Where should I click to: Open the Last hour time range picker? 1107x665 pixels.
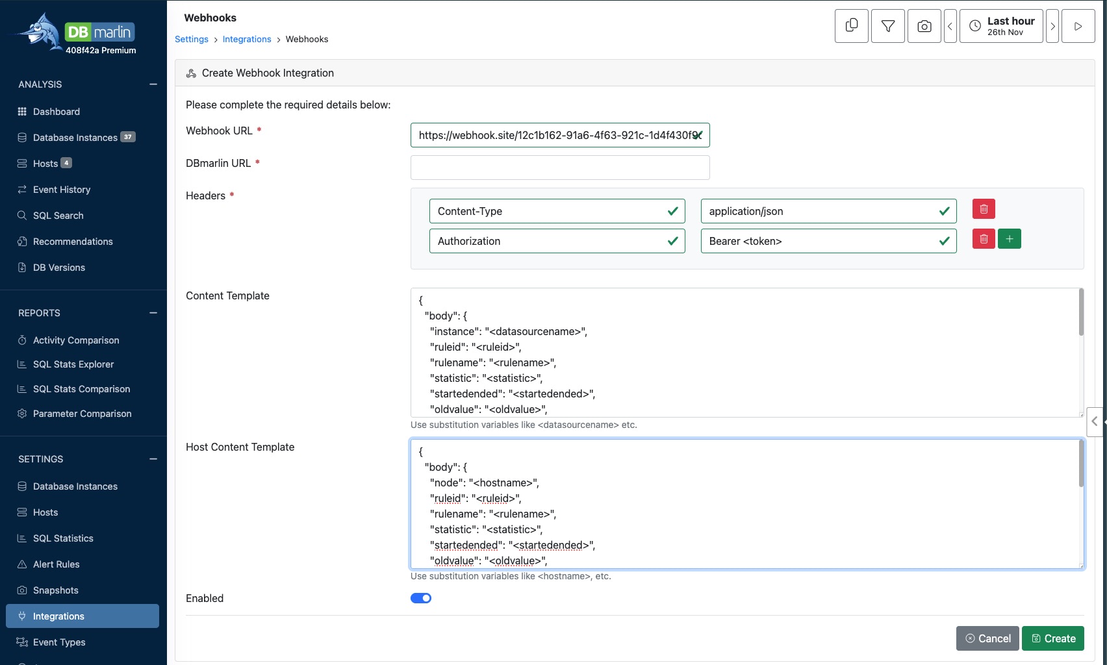pyautogui.click(x=1001, y=25)
